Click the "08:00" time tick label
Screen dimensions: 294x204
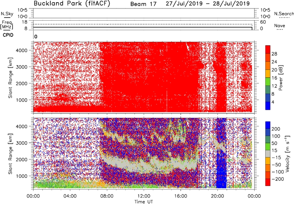[x=107, y=196]
